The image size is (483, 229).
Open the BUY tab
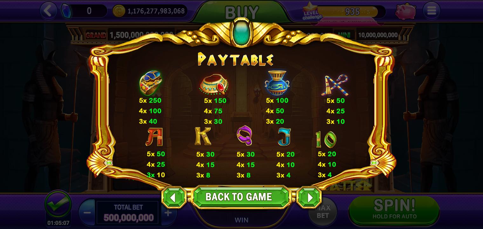(242, 12)
